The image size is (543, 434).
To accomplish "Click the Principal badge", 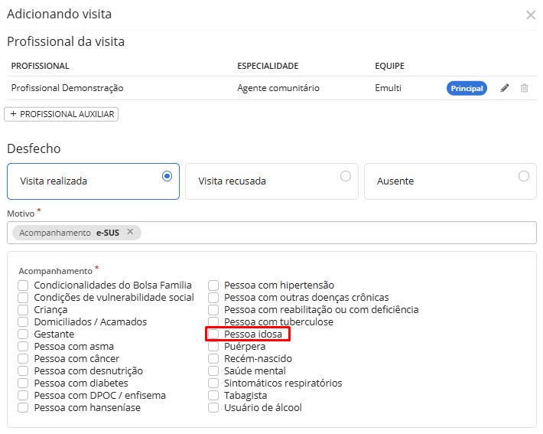I will (467, 88).
